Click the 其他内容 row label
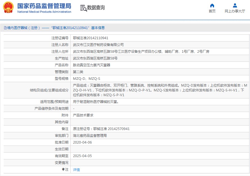 62,122
